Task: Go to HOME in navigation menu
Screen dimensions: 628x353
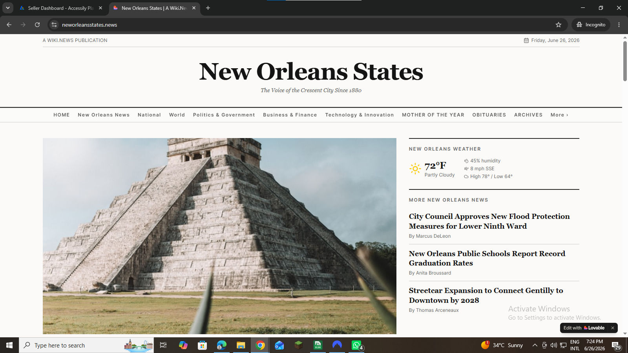Action: coord(62,115)
